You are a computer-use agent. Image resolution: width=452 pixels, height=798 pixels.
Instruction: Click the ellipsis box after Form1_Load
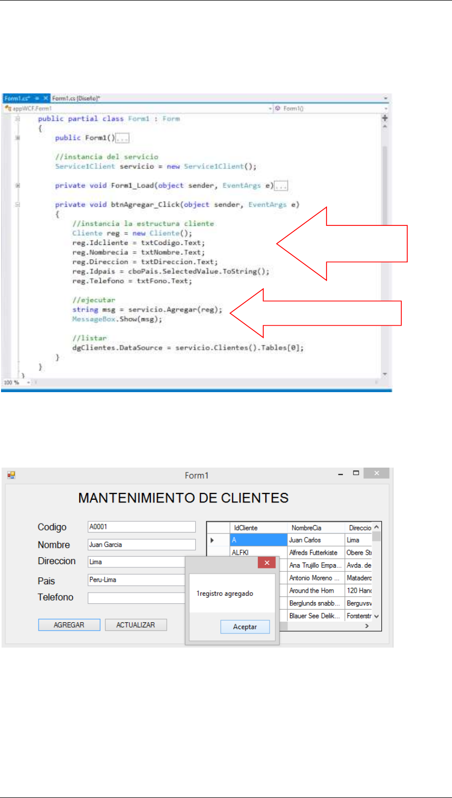point(280,186)
